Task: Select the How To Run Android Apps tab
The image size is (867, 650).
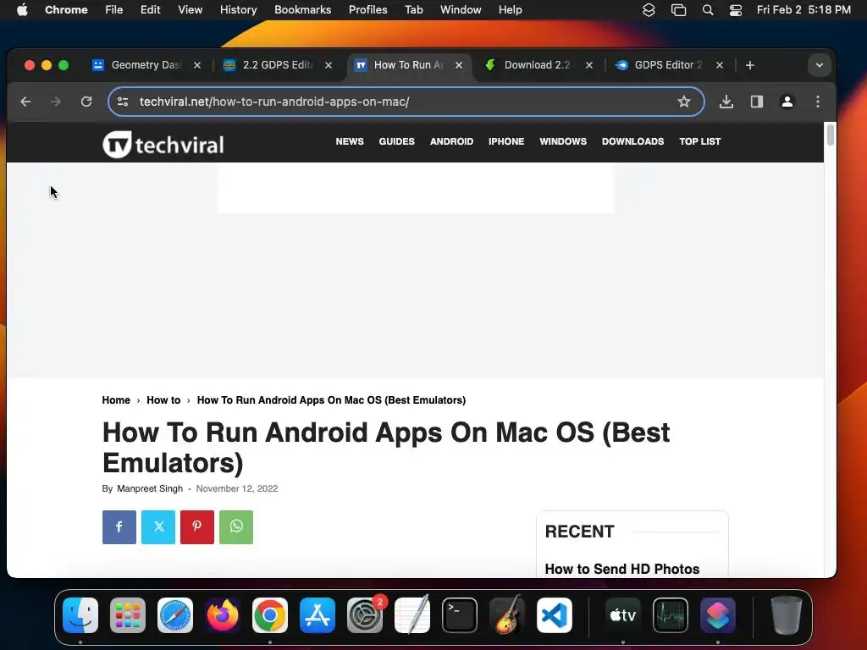Action: (x=407, y=65)
